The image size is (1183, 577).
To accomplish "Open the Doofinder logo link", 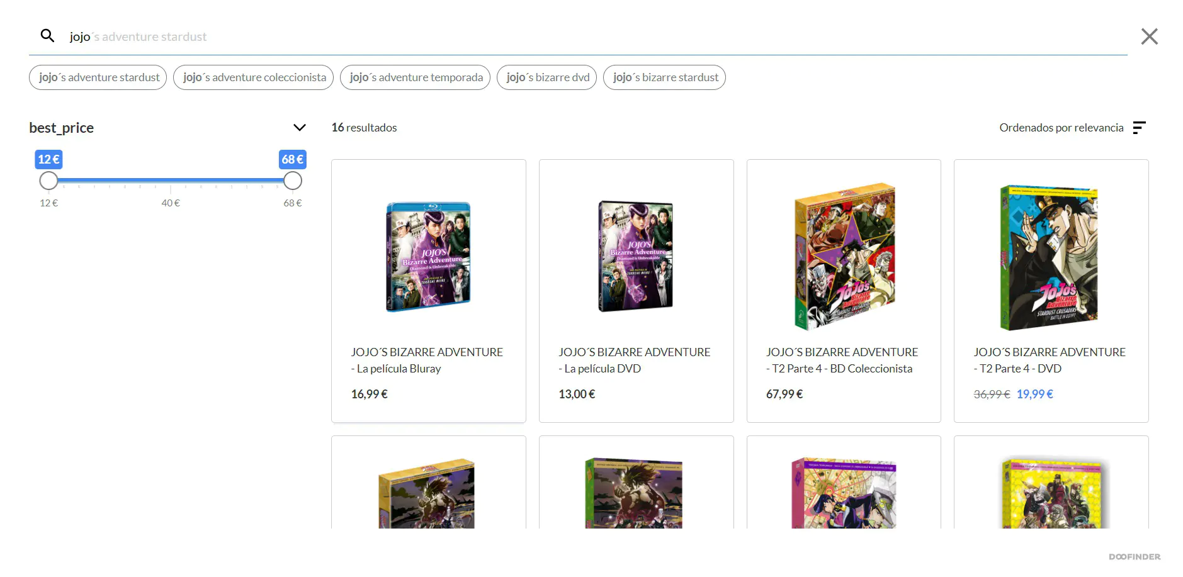I will pos(1135,557).
